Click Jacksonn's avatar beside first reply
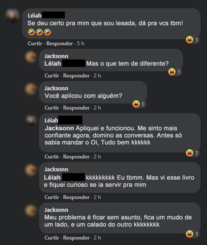Viewport: 207px width, 245px height. coord(31,57)
